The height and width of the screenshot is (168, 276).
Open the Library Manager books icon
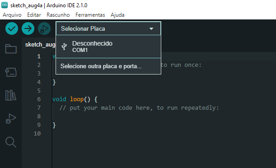point(11,95)
